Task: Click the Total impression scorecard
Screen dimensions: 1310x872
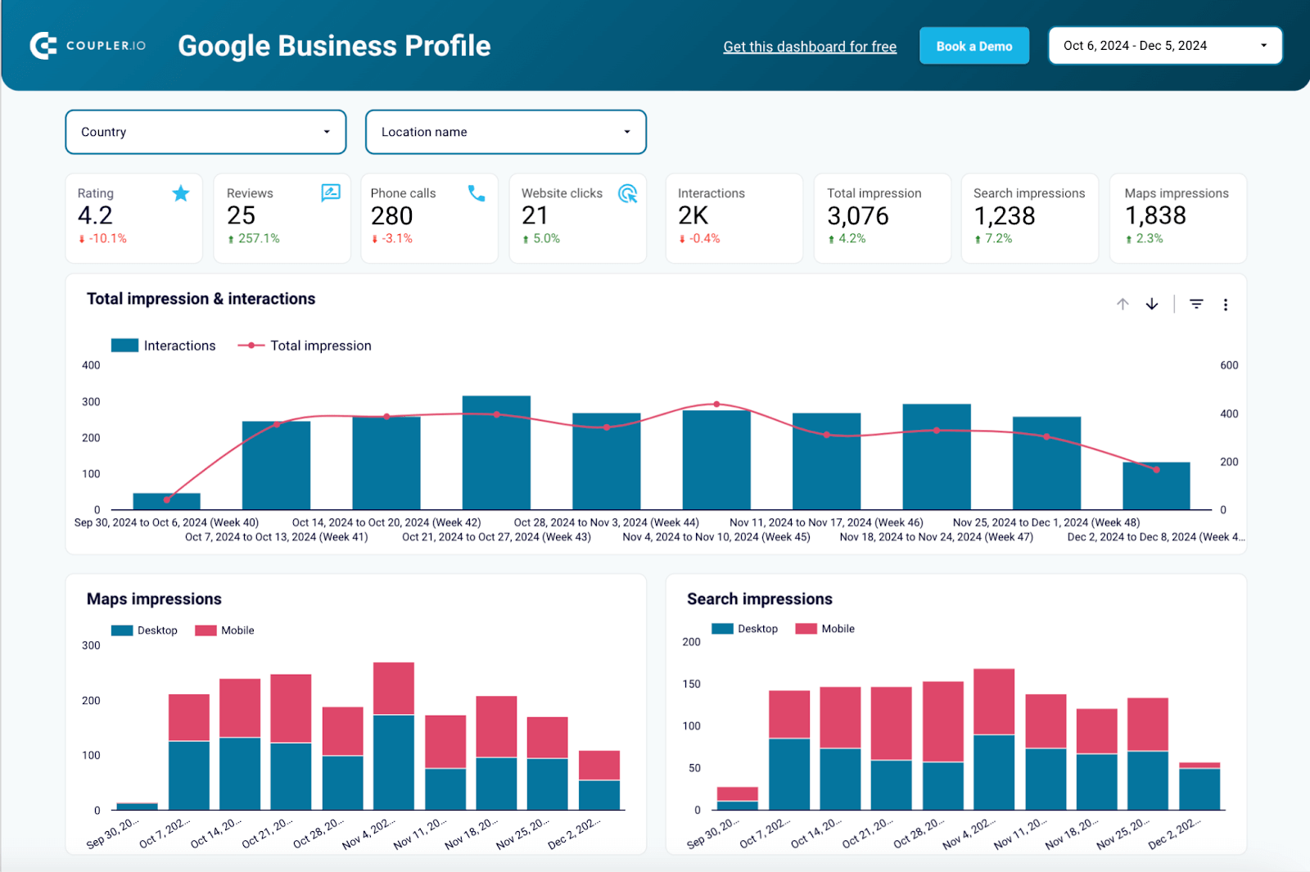Action: pos(882,218)
